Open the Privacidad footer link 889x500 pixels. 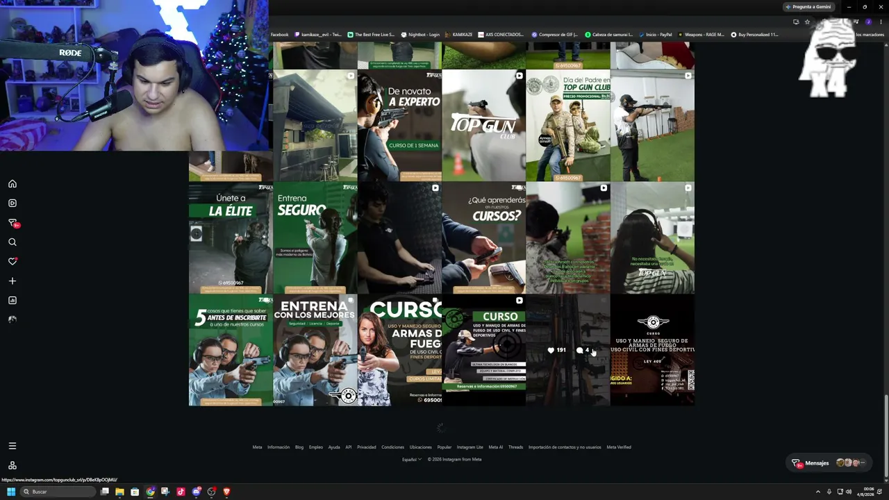tap(367, 447)
